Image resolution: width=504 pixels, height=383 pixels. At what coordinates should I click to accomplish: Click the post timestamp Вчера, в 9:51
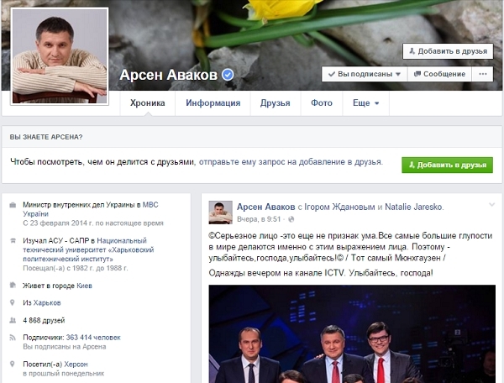(259, 219)
